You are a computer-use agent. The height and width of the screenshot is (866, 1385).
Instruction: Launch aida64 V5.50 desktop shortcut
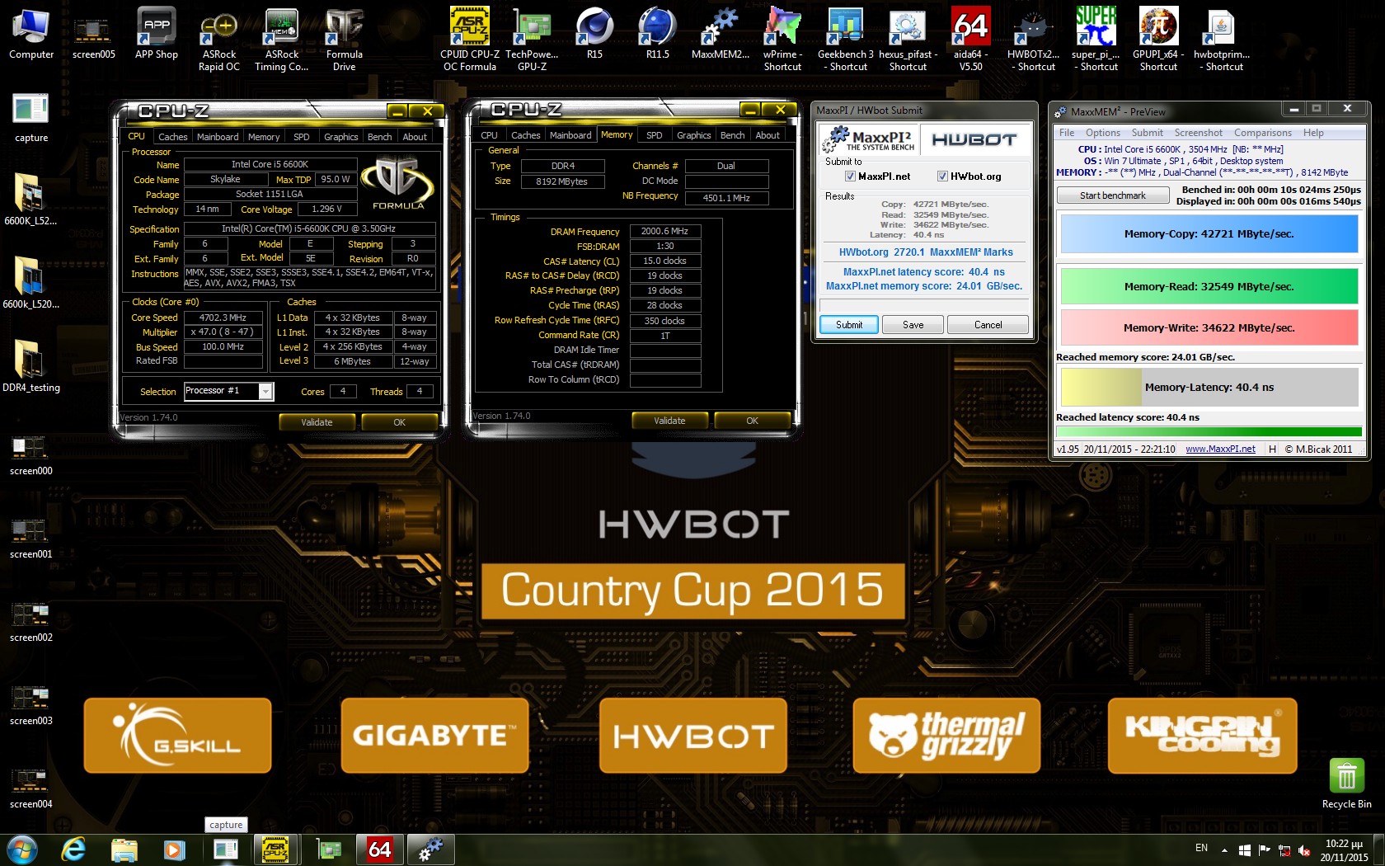coord(970,40)
